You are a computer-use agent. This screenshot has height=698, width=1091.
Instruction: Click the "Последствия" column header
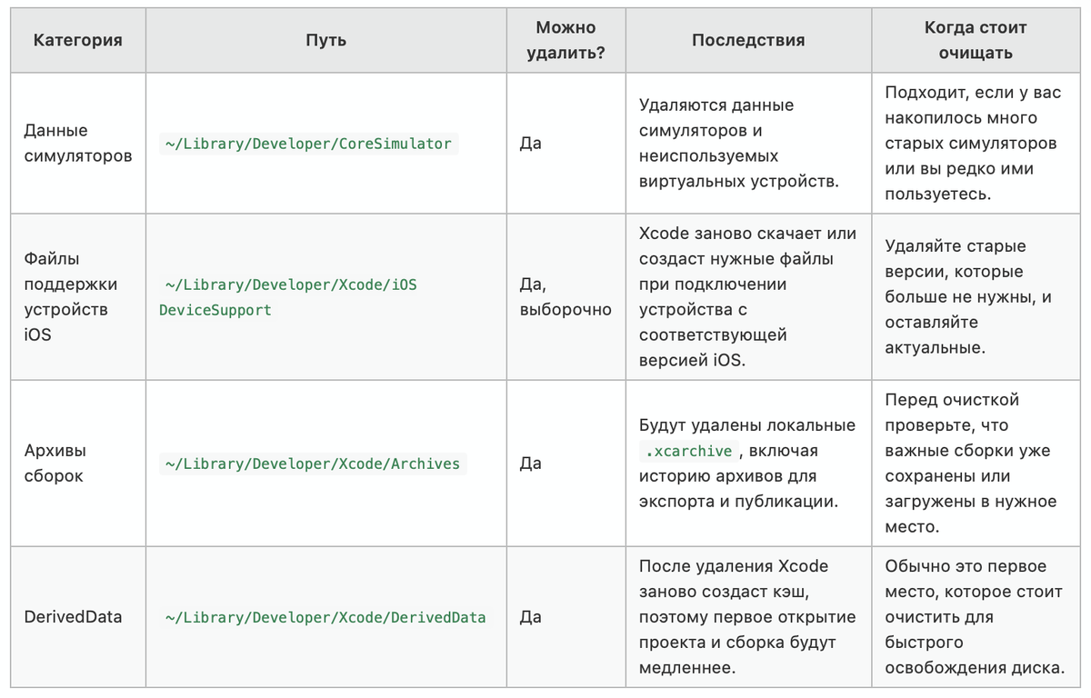point(748,40)
